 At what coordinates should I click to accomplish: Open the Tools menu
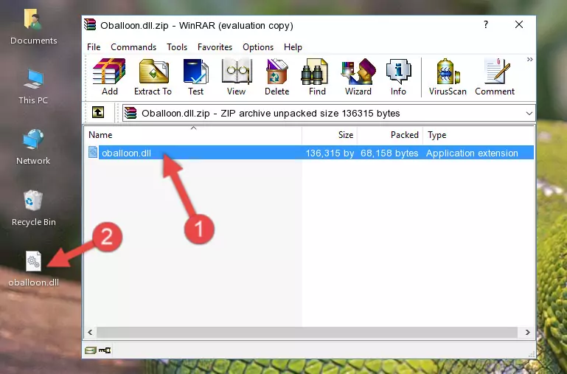[x=177, y=47]
